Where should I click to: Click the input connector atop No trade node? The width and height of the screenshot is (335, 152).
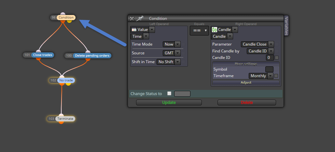tap(62, 77)
